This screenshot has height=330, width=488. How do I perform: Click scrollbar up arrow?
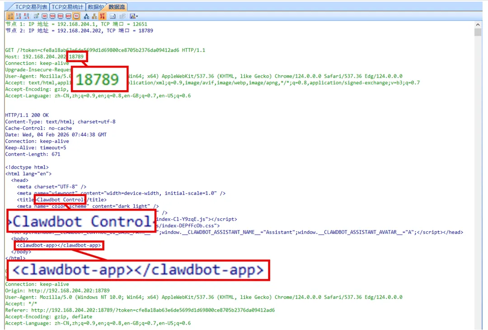point(478,24)
